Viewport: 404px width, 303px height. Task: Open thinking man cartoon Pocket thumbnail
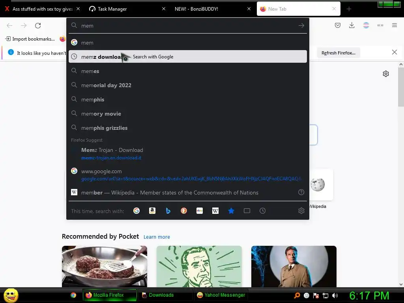tap(199, 266)
